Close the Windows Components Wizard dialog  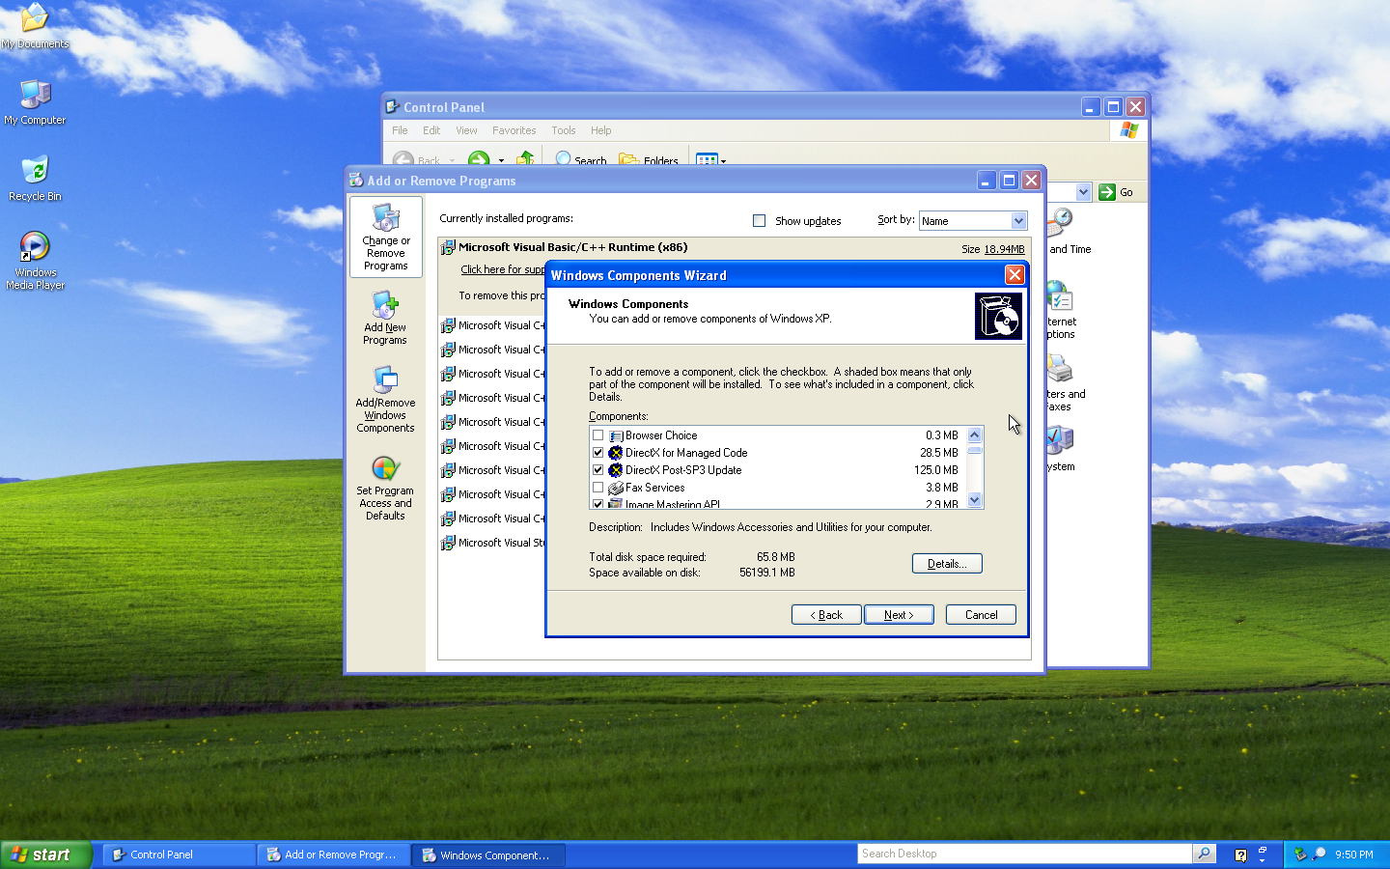coord(1015,275)
